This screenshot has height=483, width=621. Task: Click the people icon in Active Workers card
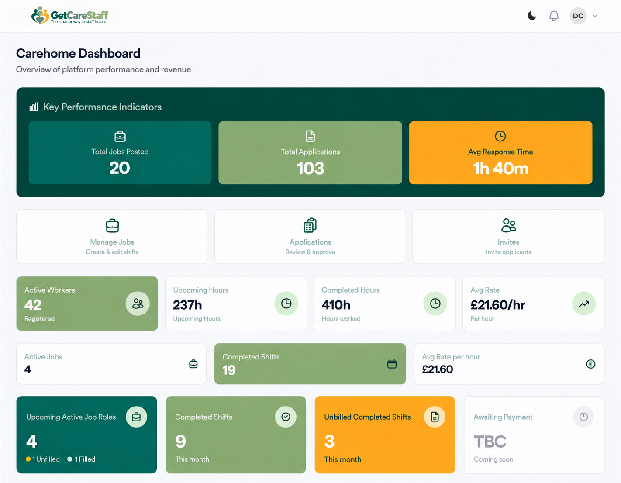138,304
